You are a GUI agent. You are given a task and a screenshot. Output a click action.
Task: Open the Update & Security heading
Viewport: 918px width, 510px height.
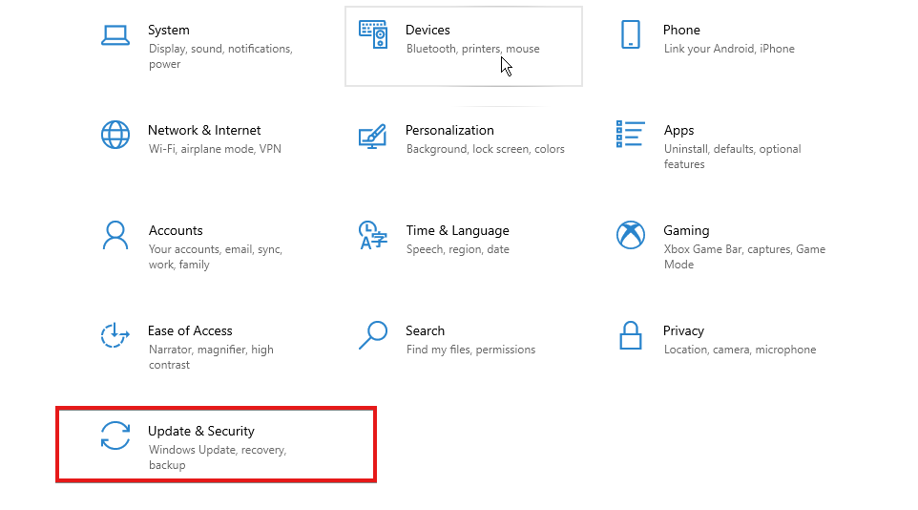tap(201, 432)
